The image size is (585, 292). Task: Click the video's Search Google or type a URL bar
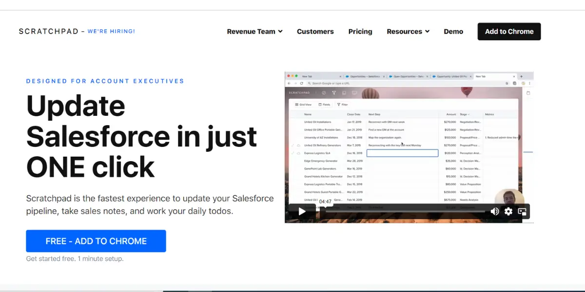tap(409, 84)
